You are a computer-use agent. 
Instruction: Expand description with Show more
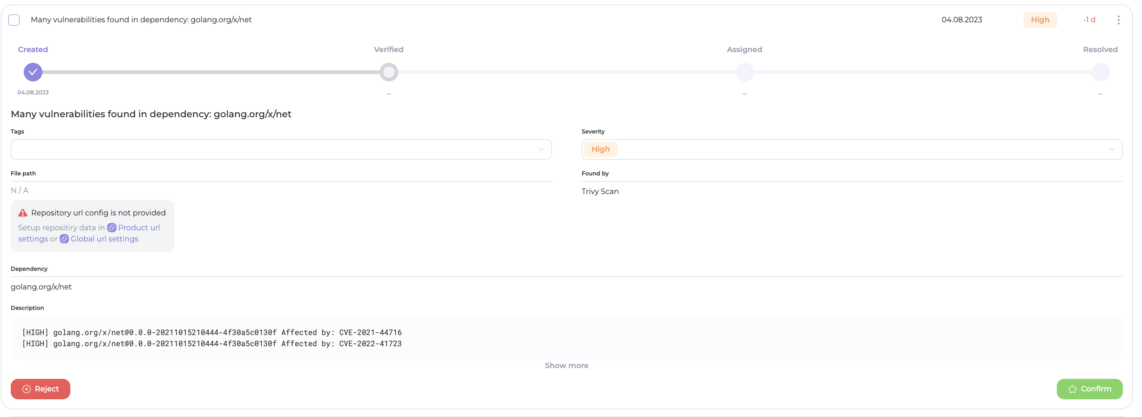click(566, 366)
